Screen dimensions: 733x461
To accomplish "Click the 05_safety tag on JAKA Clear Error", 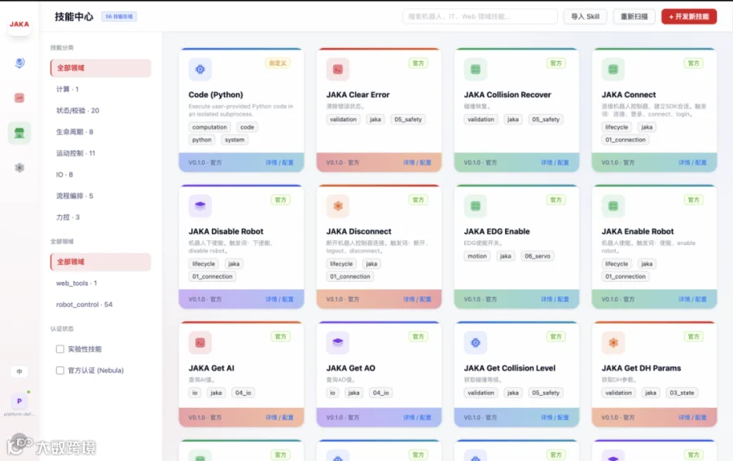I will coord(408,119).
